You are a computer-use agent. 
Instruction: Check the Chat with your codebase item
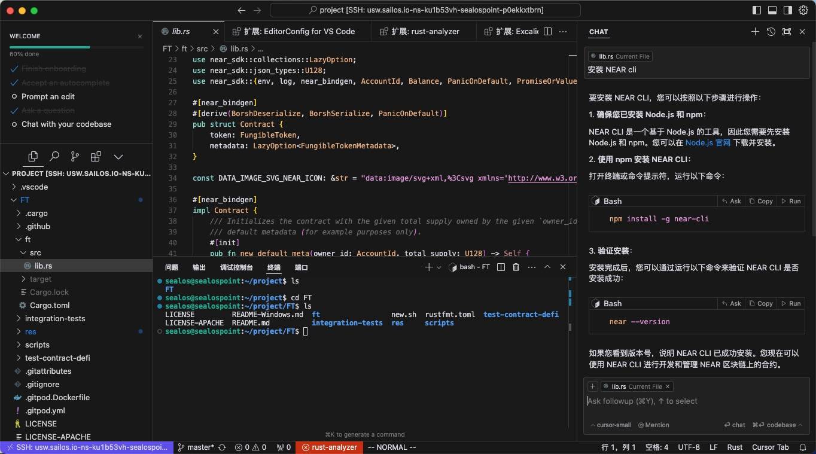pyautogui.click(x=14, y=124)
